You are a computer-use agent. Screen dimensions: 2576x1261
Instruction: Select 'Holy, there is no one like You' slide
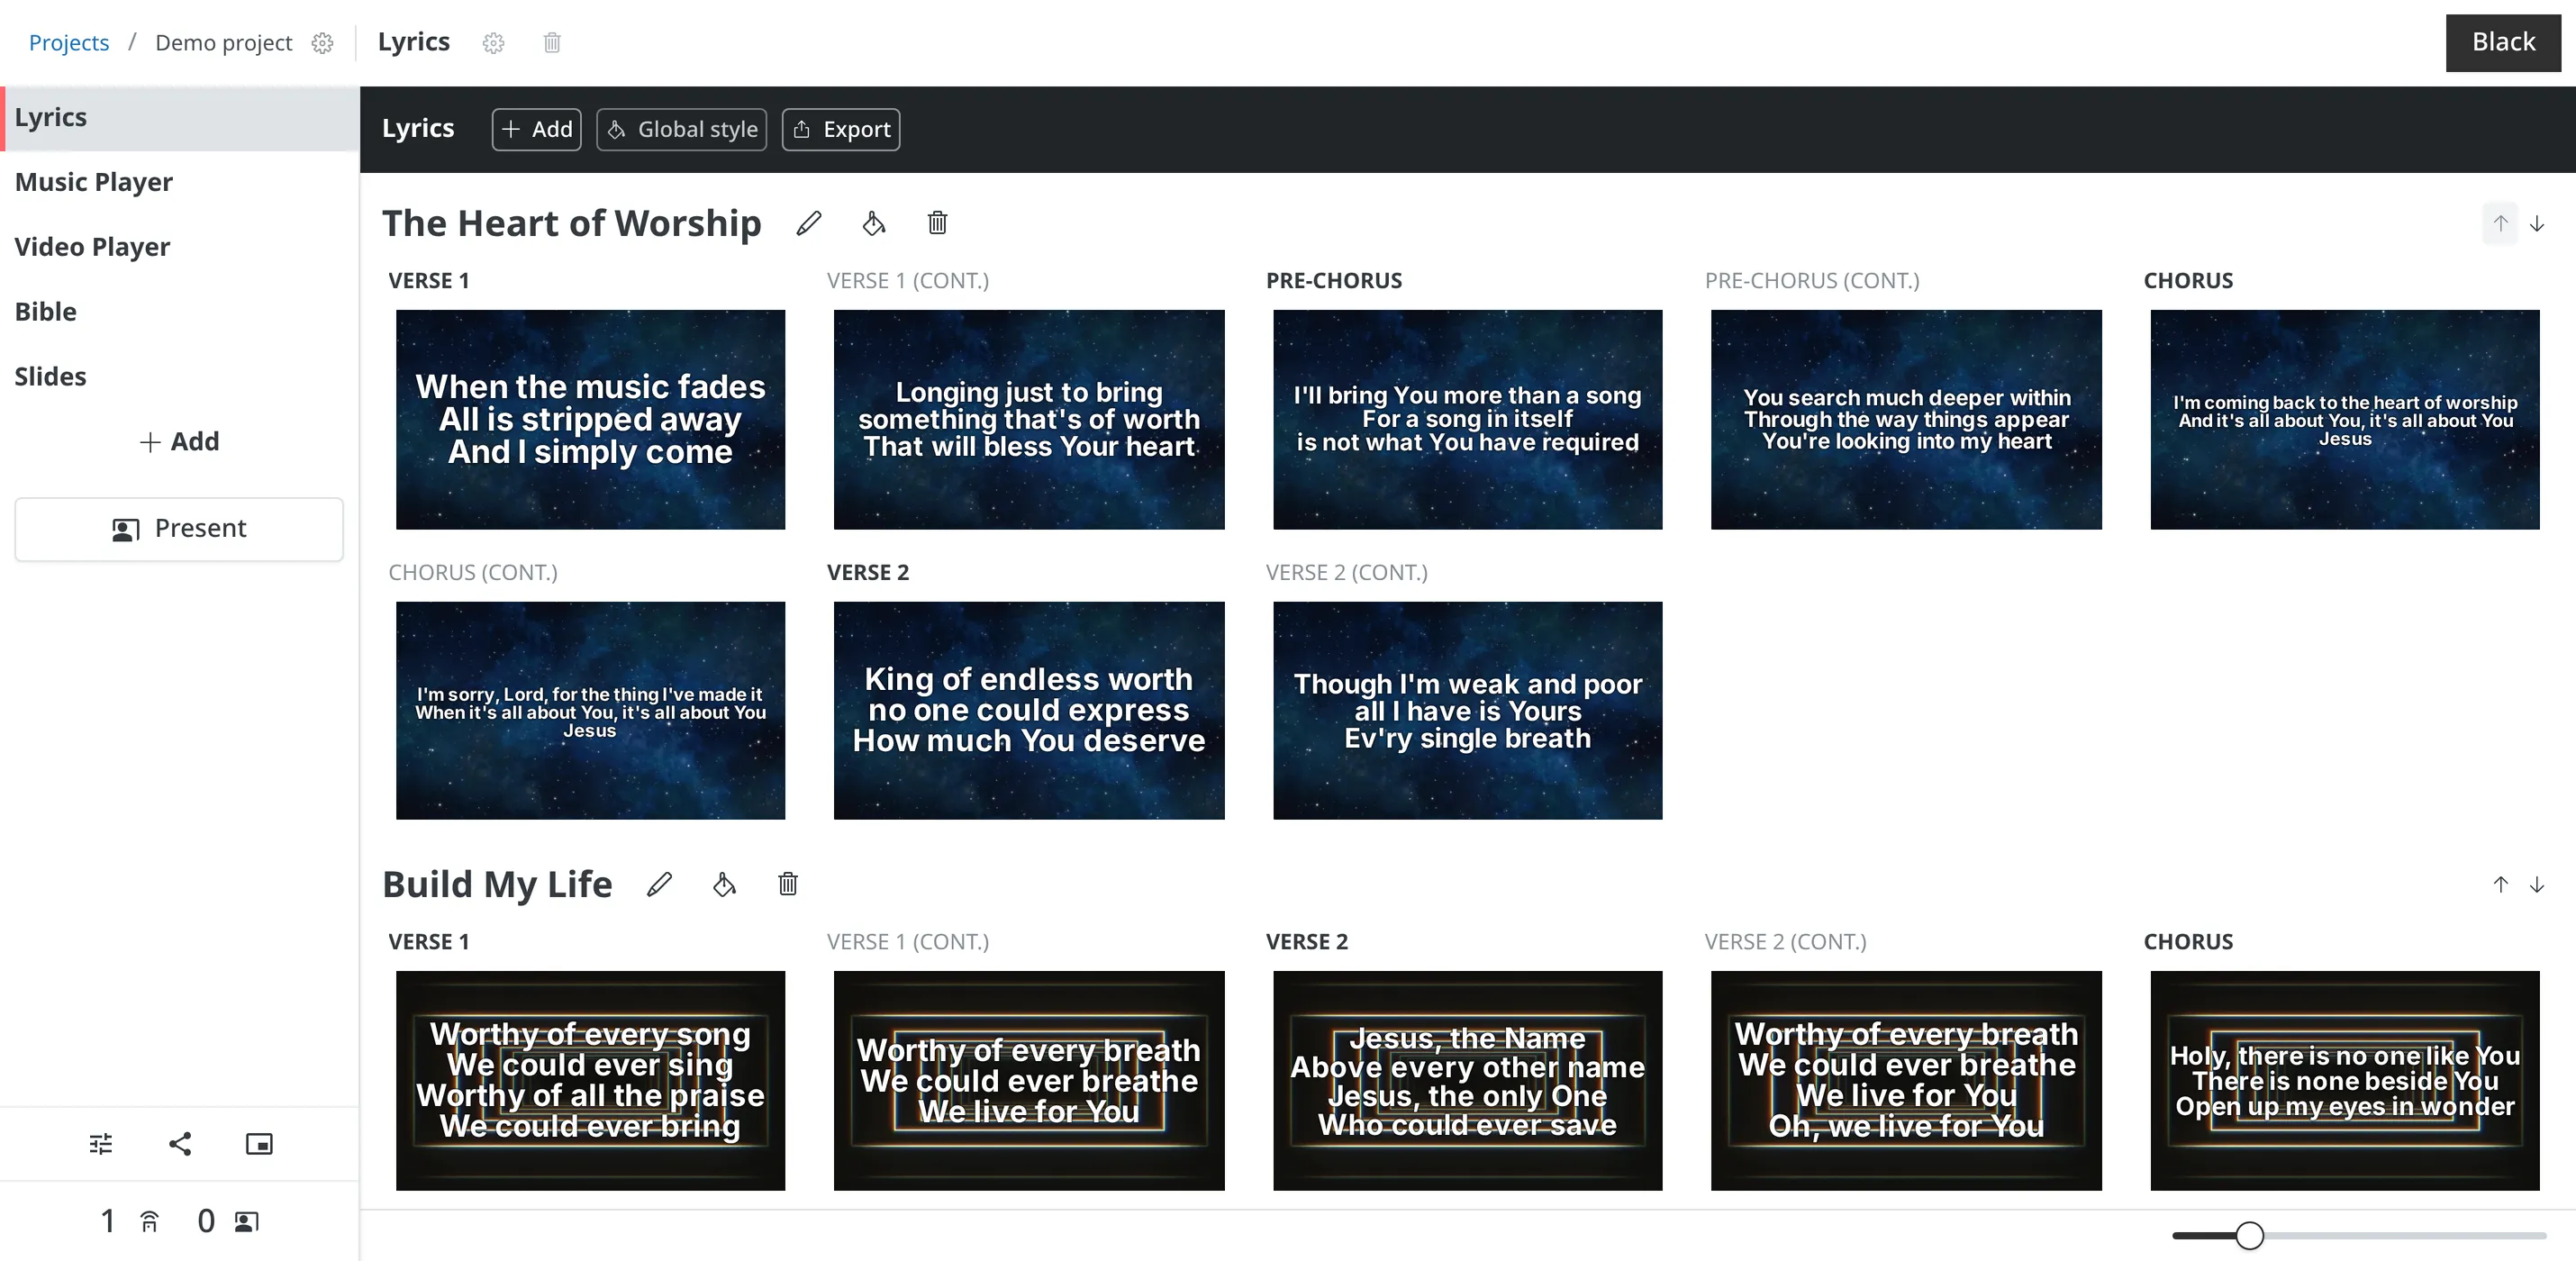2345,1080
